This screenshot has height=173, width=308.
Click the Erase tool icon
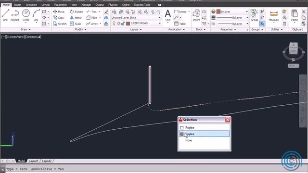point(106,12)
